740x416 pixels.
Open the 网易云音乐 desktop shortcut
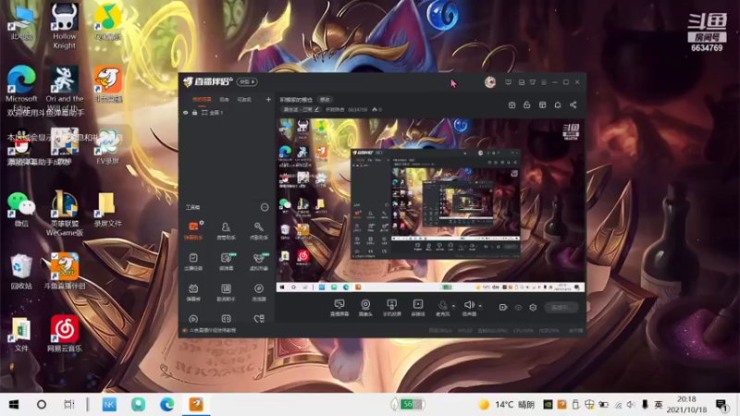(65, 334)
